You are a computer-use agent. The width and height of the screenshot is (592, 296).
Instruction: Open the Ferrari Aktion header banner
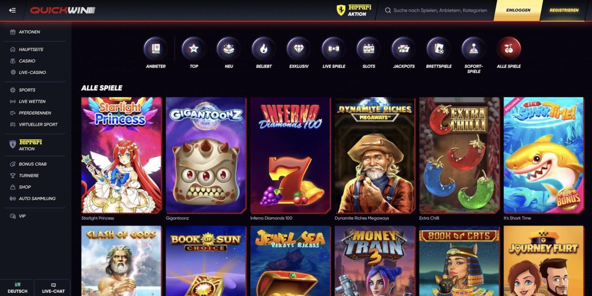point(354,10)
